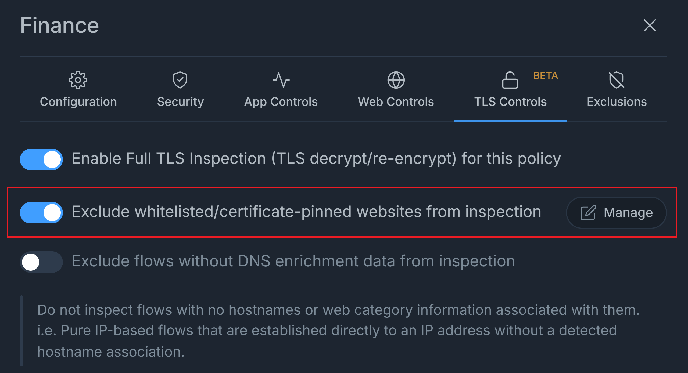Click the pencil edit icon beside Manage

[588, 213]
